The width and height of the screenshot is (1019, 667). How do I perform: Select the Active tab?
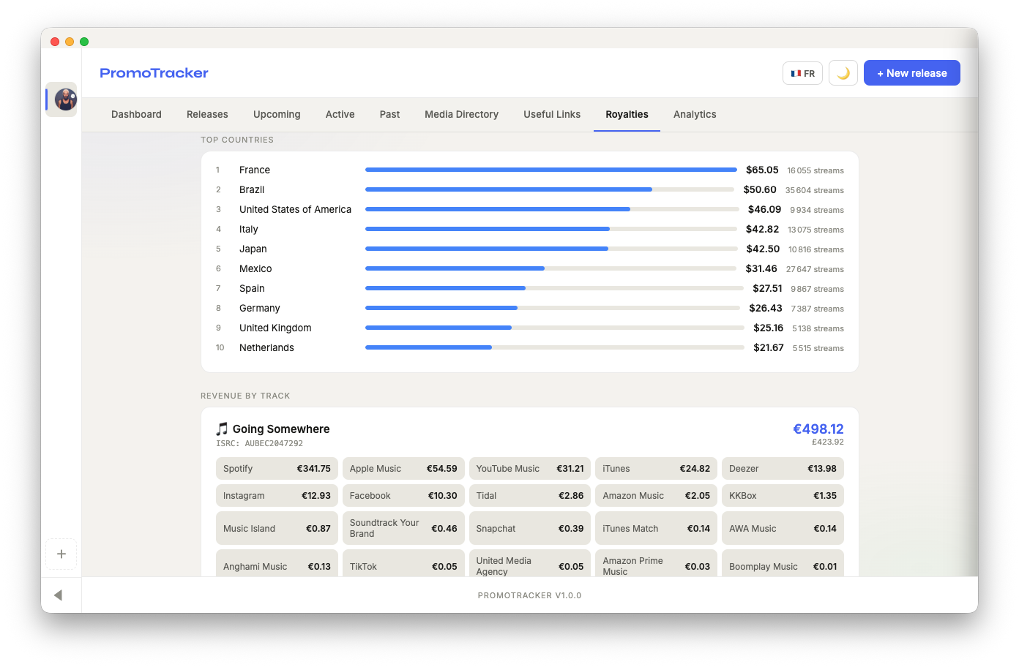point(340,115)
